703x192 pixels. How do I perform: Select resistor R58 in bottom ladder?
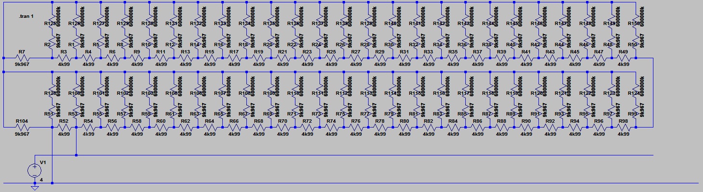pos(137,128)
